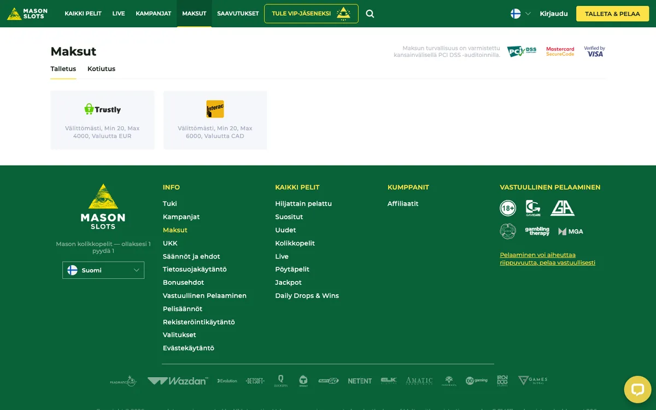Click the Verified by Visa logo

594,51
